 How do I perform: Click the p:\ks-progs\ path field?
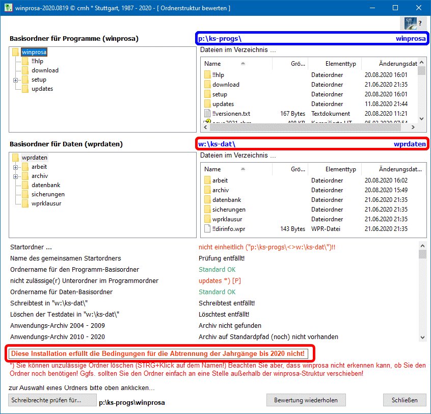tap(295, 38)
